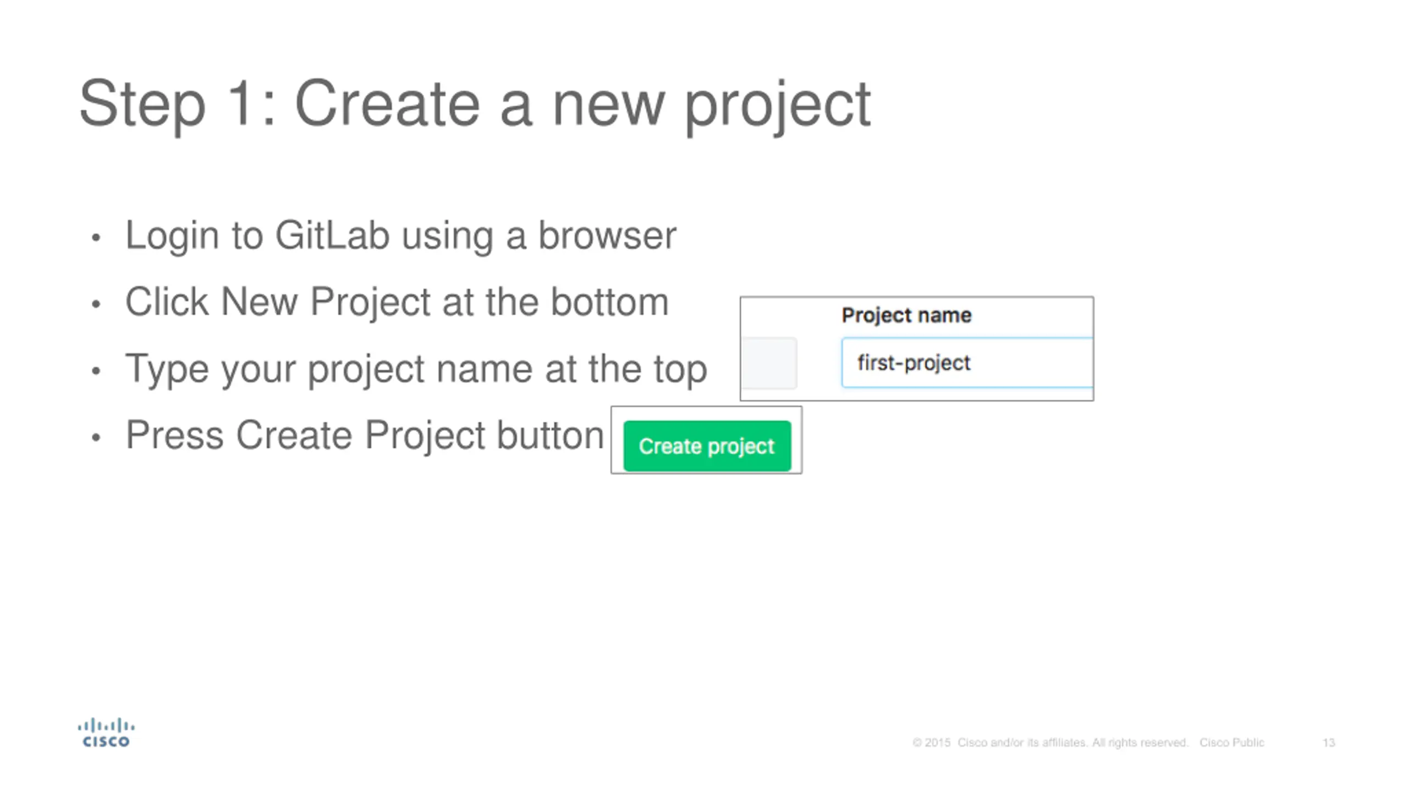This screenshot has height=792, width=1408.
Task: Focus the Project name input field
Action: click(967, 363)
